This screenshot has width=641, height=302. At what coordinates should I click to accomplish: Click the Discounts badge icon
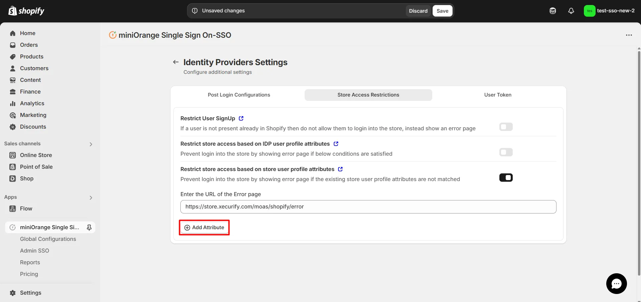13,127
